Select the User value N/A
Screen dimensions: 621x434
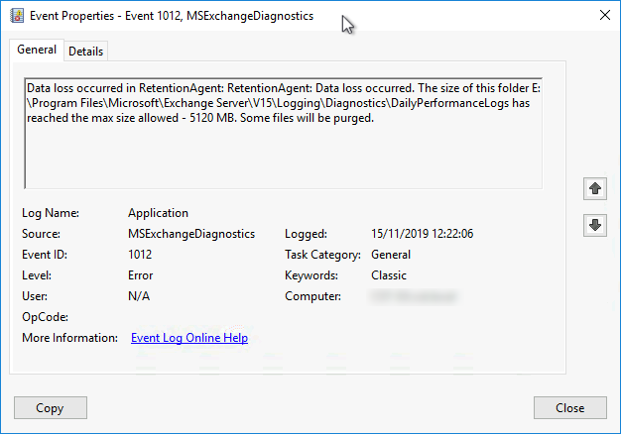coord(139,296)
